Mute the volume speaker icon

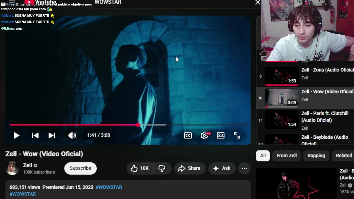(72, 135)
